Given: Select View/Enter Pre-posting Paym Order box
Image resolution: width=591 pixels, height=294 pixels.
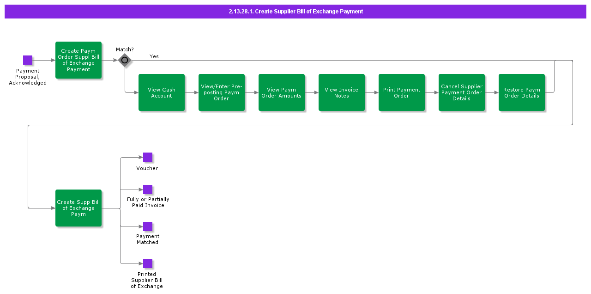Looking at the screenshot, I should click(222, 92).
